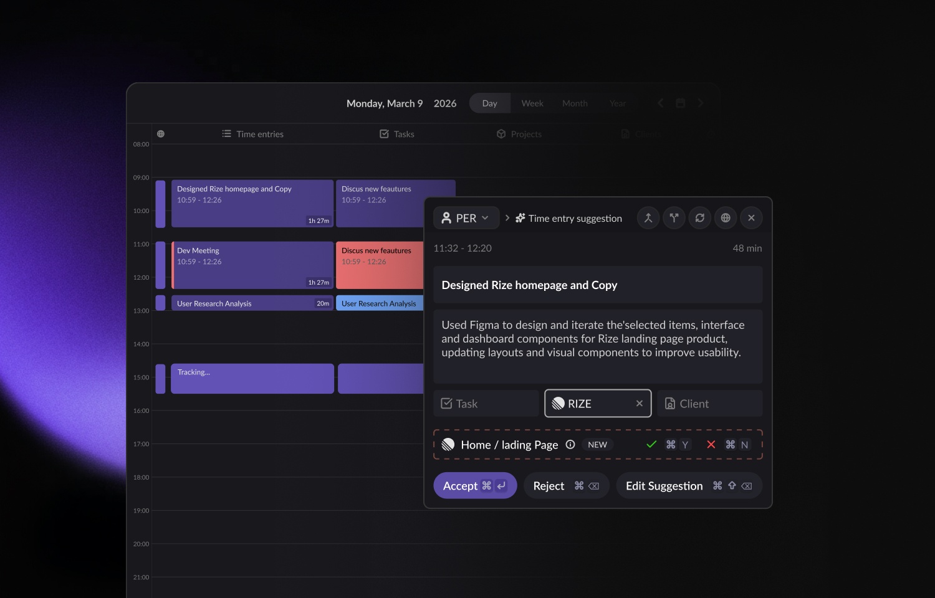Click the Accept button
This screenshot has height=598, width=935.
pos(475,485)
